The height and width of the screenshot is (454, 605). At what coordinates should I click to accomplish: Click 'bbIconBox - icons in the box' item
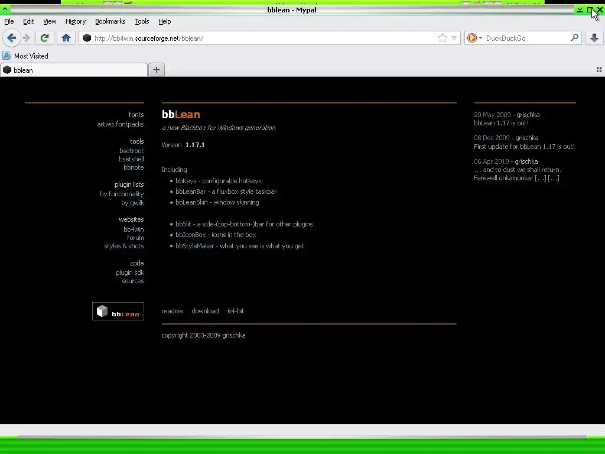(216, 235)
